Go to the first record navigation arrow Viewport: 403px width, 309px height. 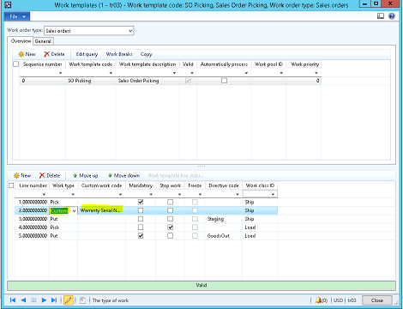pyautogui.click(x=13, y=300)
